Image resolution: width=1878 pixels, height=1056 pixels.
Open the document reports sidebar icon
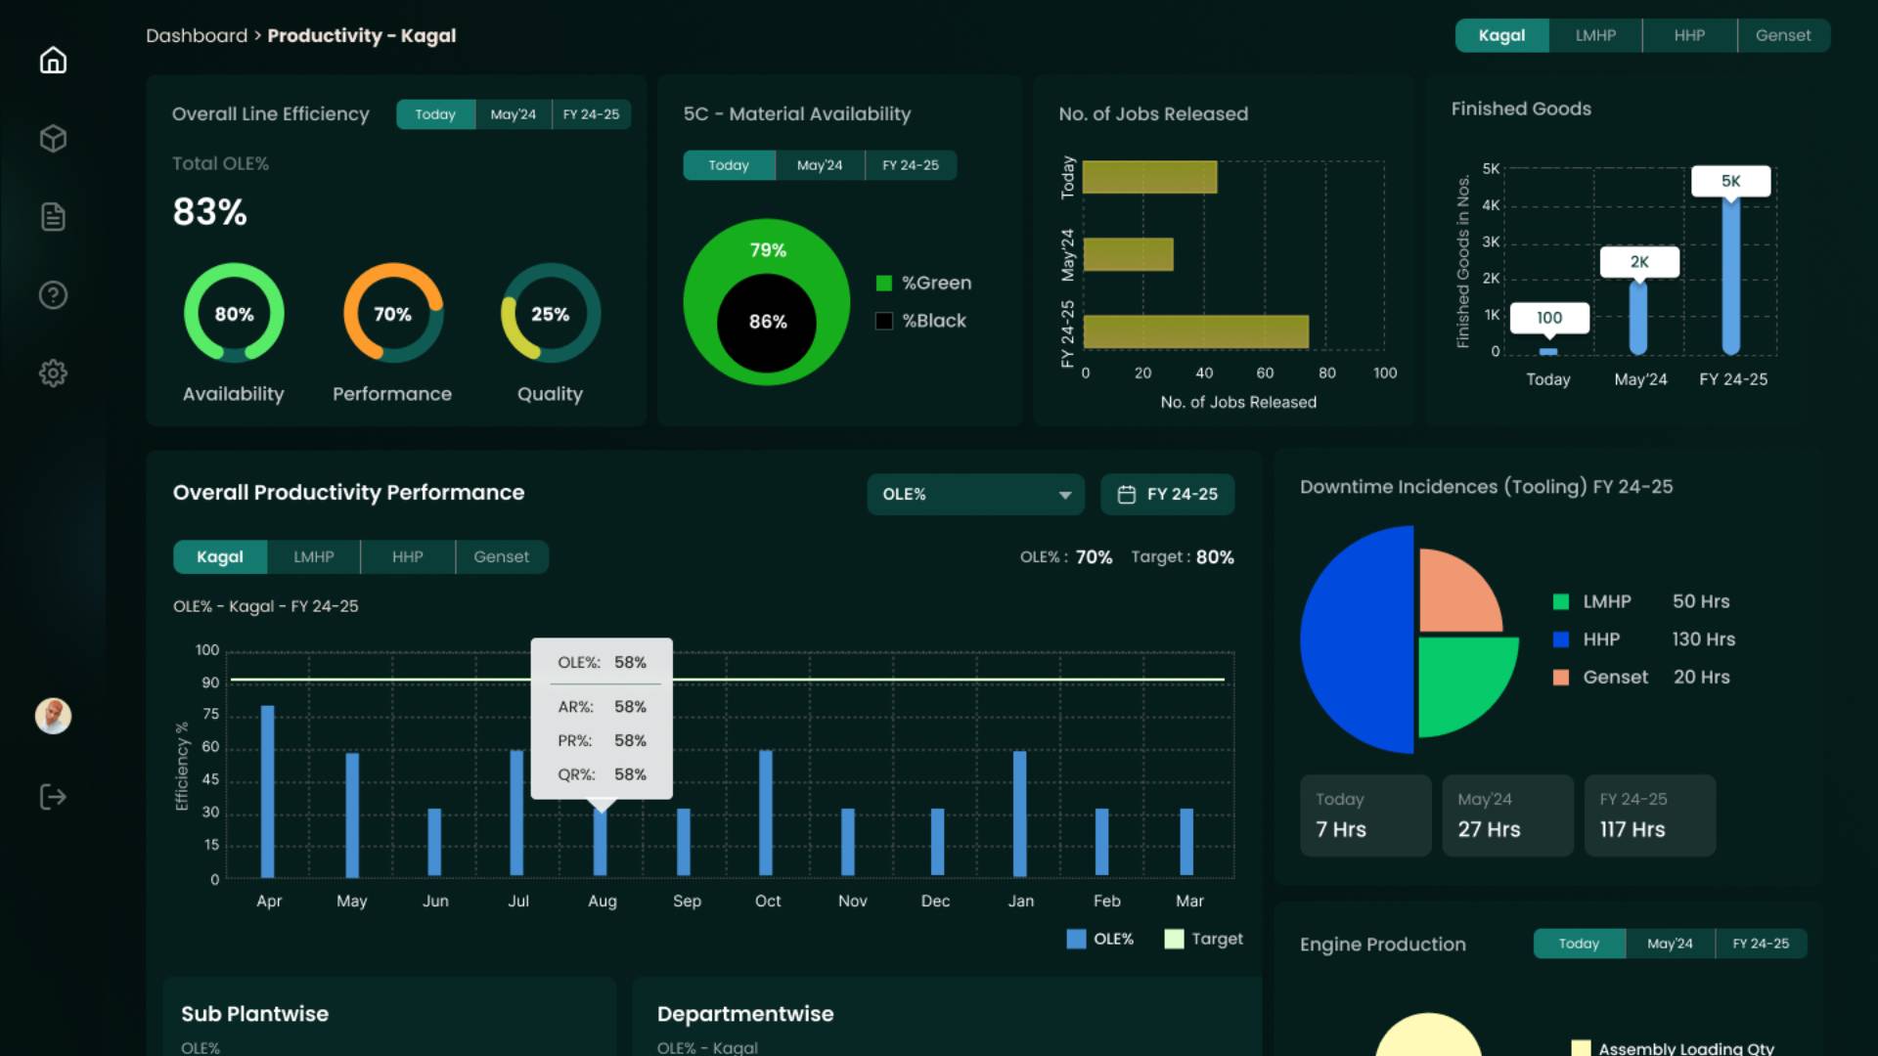53,217
